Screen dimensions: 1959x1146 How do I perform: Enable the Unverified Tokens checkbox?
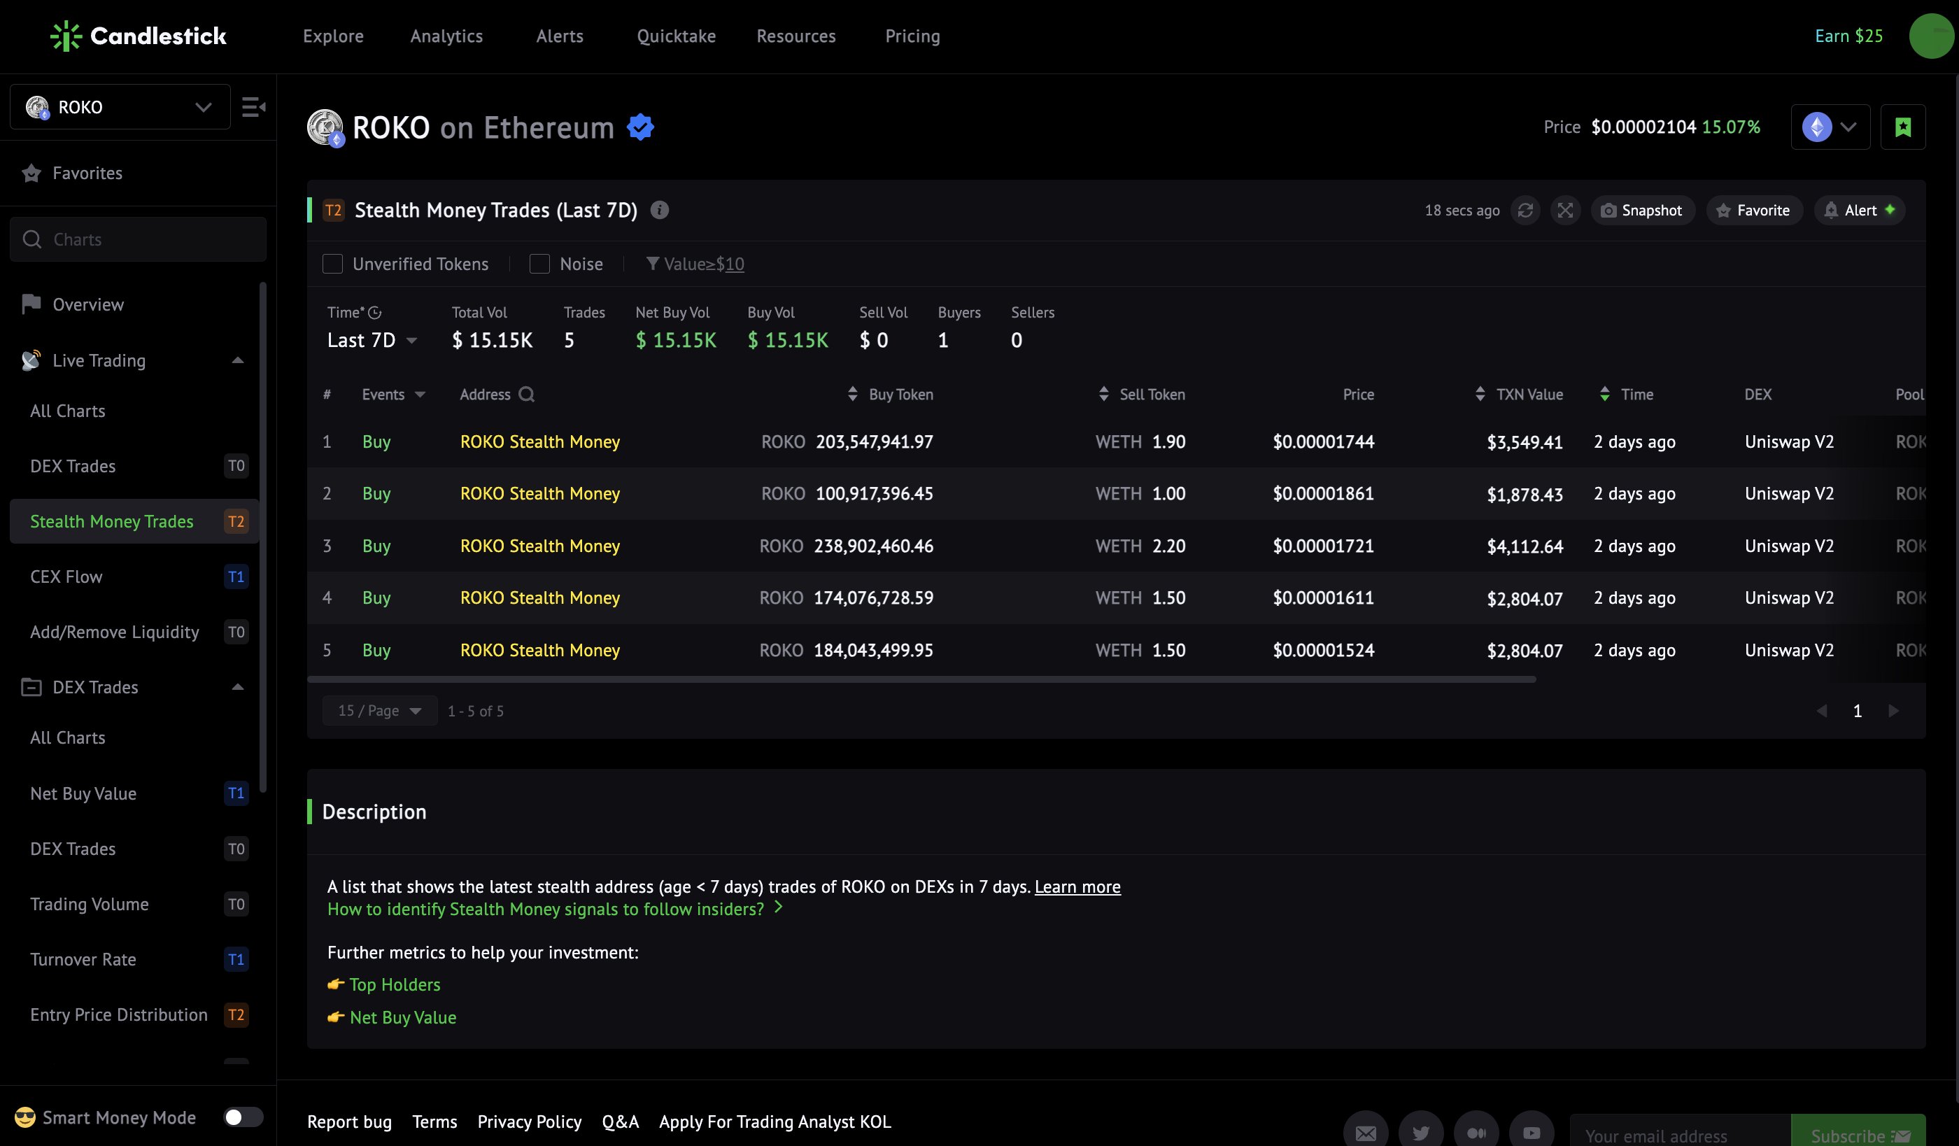[333, 264]
